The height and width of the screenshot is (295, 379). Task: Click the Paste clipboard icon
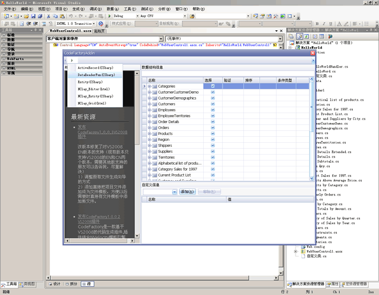[x=62, y=16]
